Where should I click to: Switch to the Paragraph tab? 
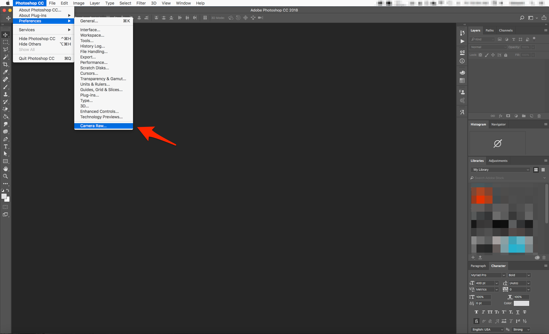pyautogui.click(x=478, y=266)
